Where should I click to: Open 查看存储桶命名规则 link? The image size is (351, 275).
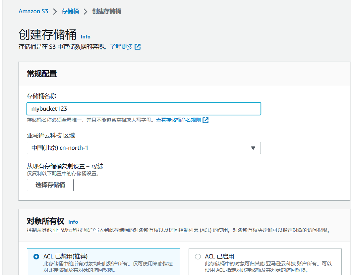click(178, 120)
